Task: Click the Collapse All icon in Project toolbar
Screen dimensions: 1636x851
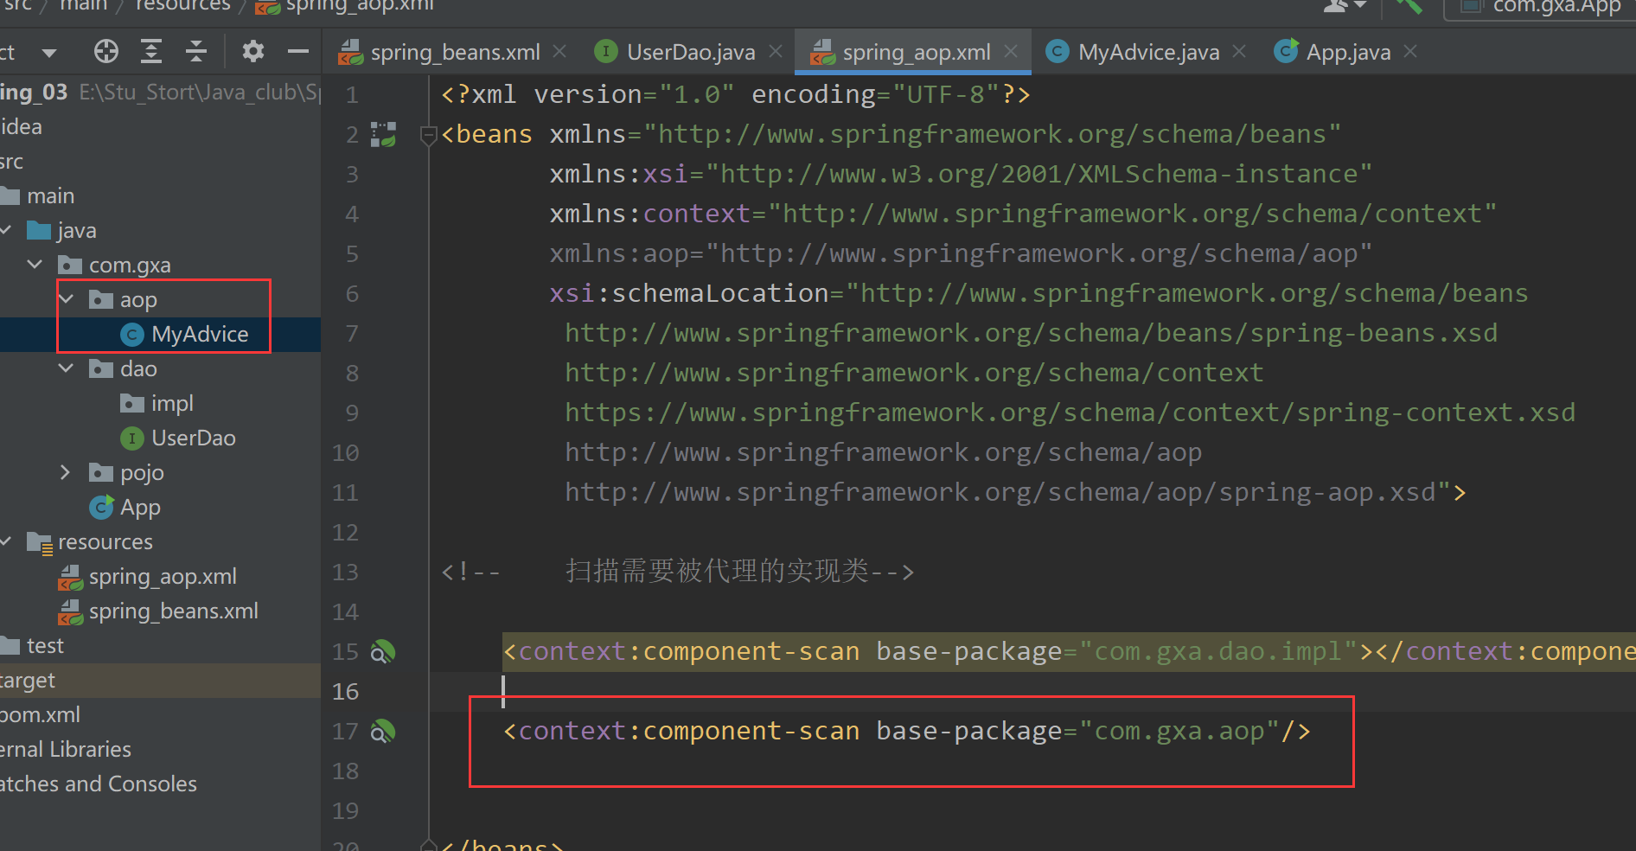Action: pyautogui.click(x=196, y=51)
